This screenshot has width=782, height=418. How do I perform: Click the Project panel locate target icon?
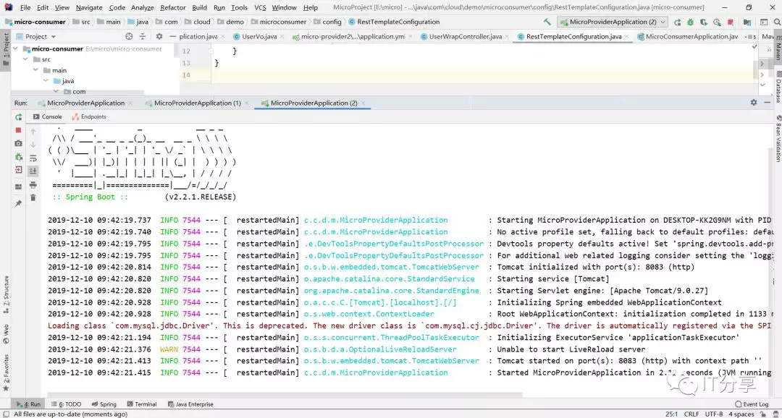(x=129, y=36)
